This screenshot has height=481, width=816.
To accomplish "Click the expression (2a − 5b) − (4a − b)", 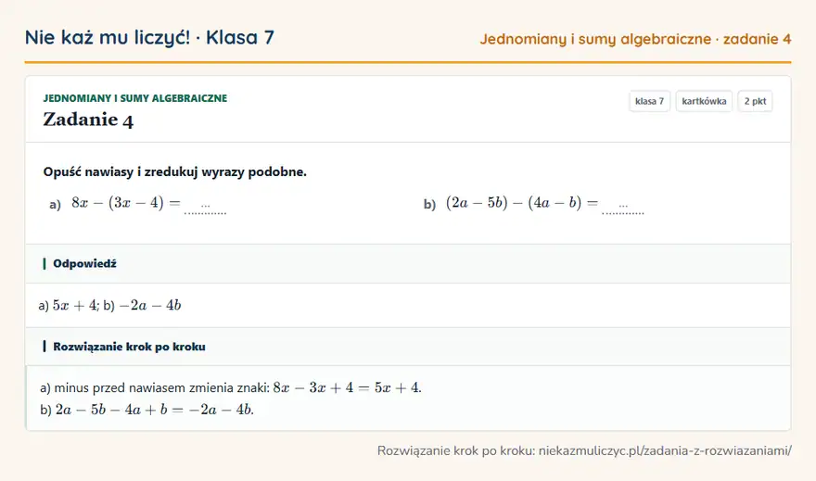I will [513, 203].
